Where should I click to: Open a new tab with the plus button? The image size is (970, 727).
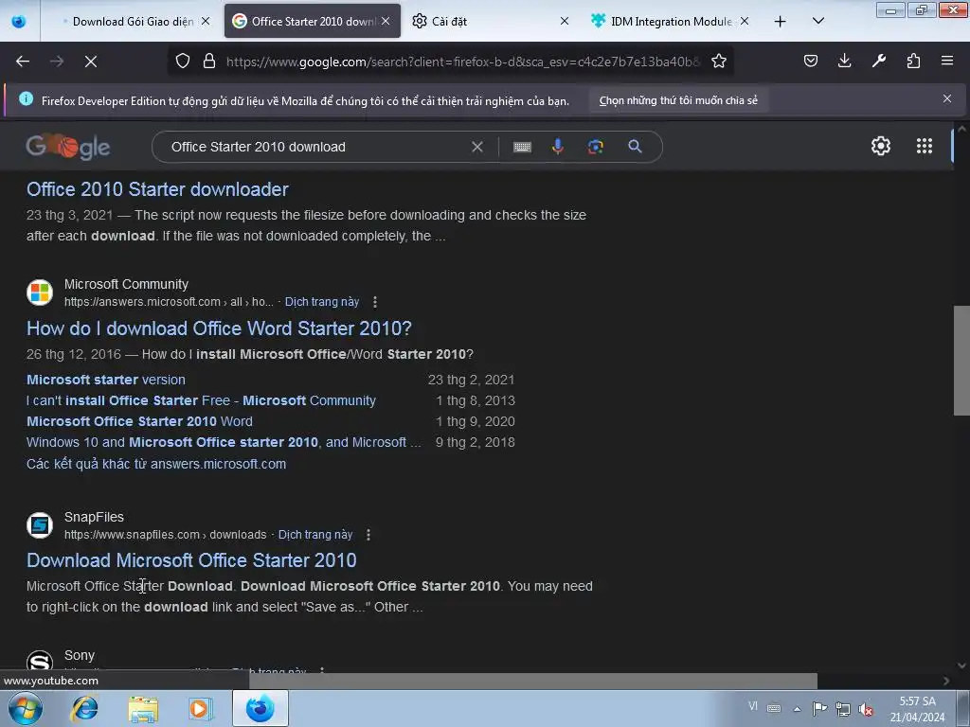point(781,22)
